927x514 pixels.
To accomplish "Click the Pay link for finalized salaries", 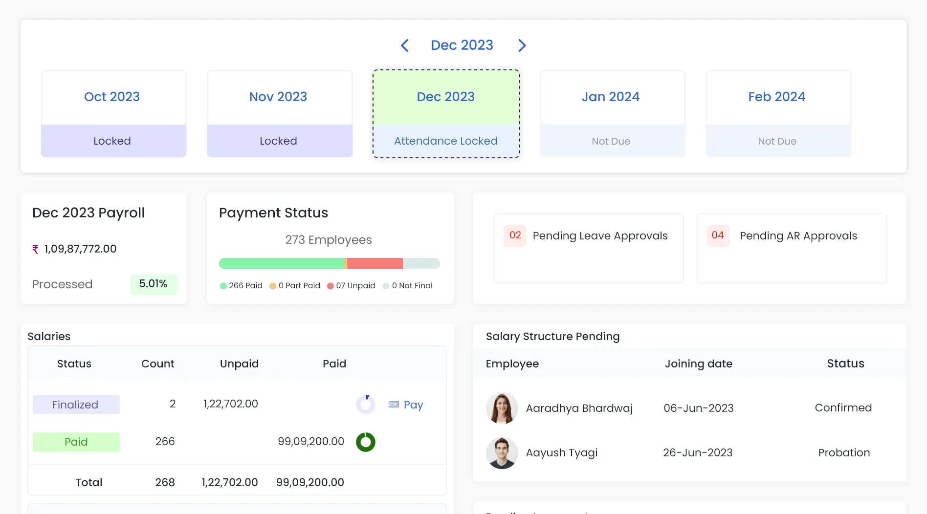I will (413, 405).
